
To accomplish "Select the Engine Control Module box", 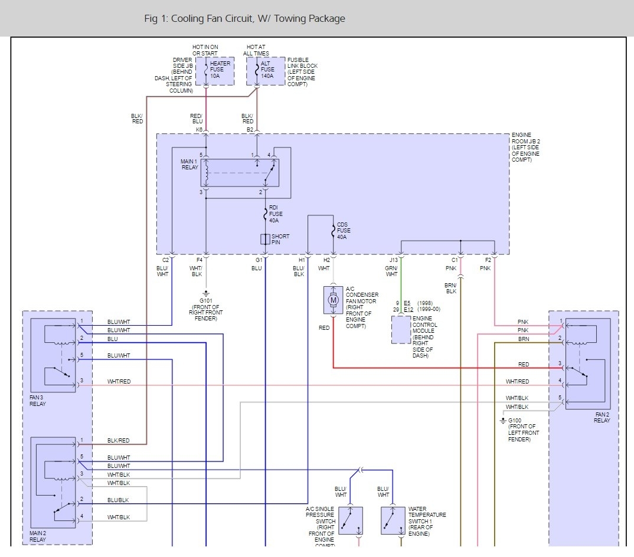I will (401, 329).
